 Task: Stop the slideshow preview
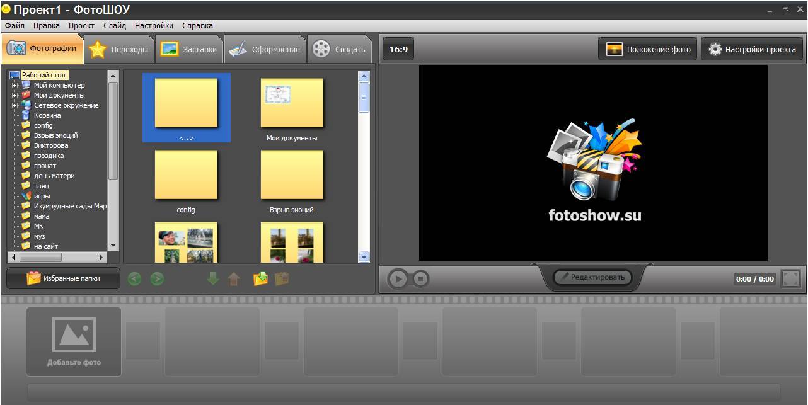(420, 278)
